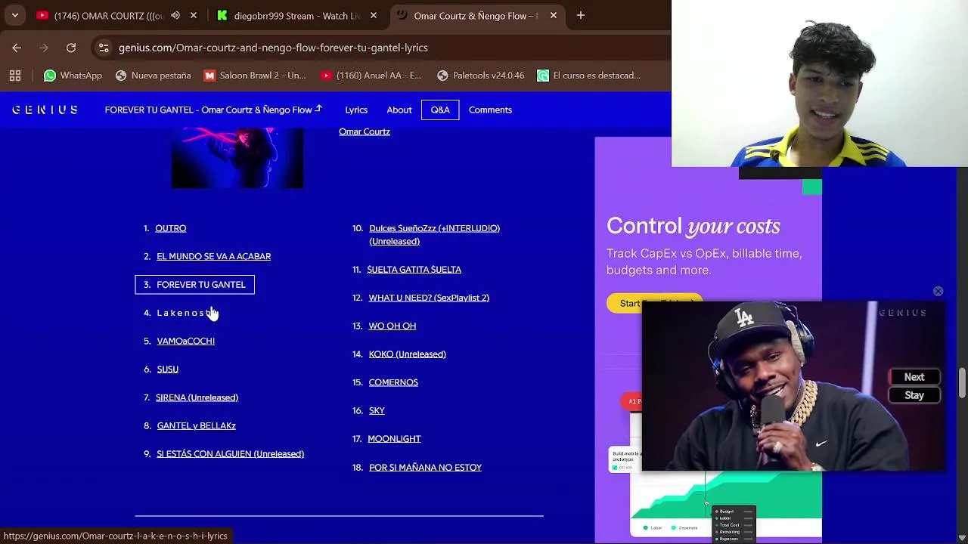Open the album cover thumbnail
Image resolution: width=968 pixels, height=544 pixels.
pyautogui.click(x=237, y=157)
